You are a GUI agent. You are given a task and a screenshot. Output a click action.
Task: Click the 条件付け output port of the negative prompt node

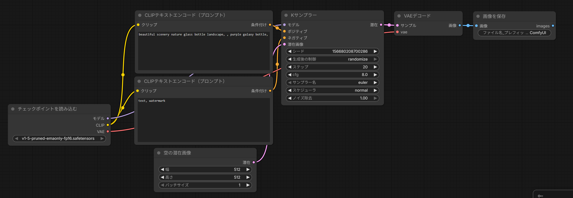point(270,91)
